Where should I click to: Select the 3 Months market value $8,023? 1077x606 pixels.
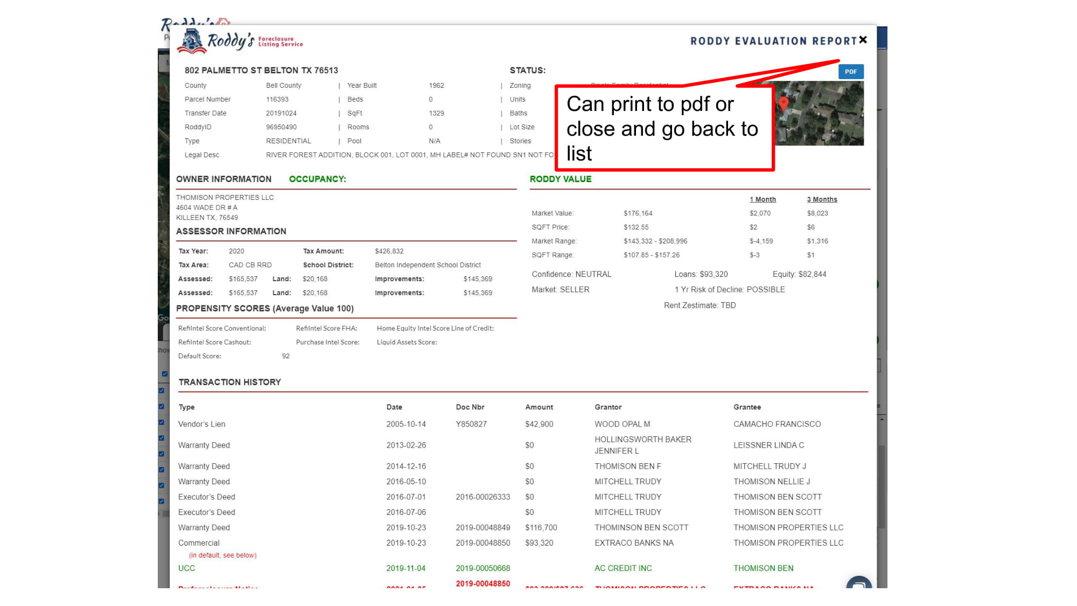coord(817,214)
